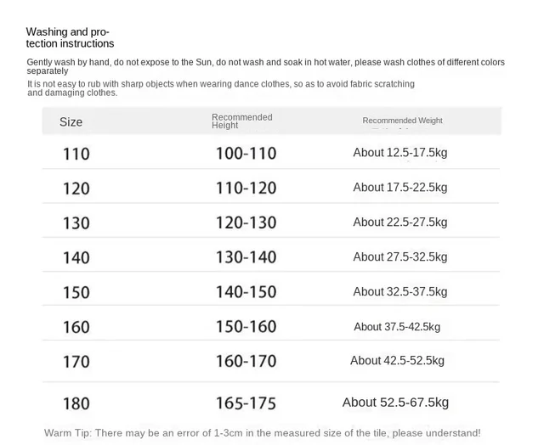Click the weight "About 42.5-52.5kg" cell

pos(397,361)
